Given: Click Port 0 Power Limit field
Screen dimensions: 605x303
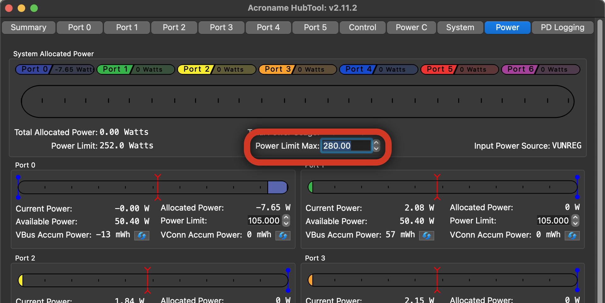Looking at the screenshot, I should (264, 221).
